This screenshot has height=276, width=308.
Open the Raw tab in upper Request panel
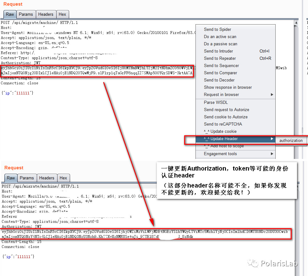[x=10, y=14]
